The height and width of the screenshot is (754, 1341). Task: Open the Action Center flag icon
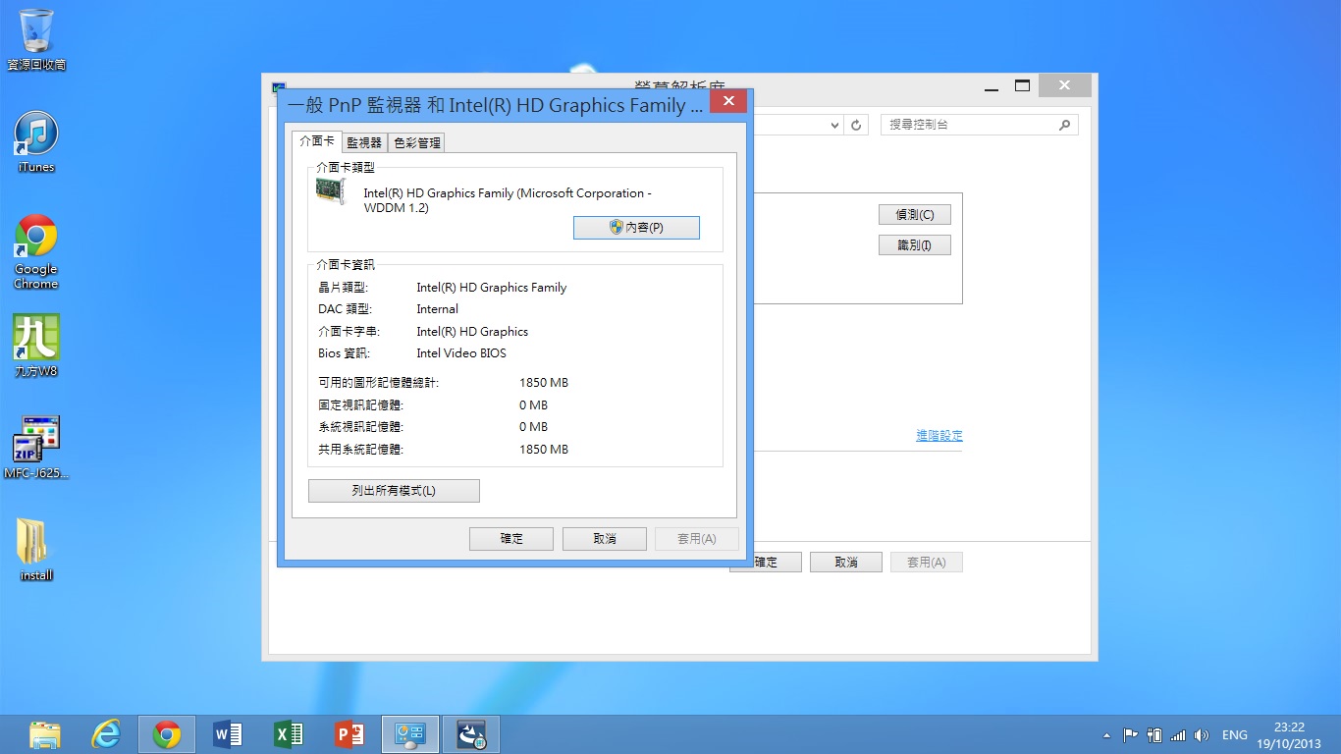coord(1130,735)
